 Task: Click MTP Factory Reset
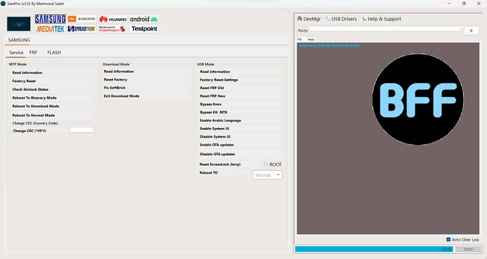click(x=52, y=81)
